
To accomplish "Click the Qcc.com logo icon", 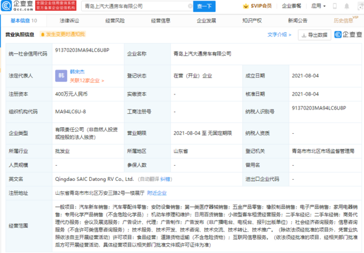I will (x=6, y=6).
